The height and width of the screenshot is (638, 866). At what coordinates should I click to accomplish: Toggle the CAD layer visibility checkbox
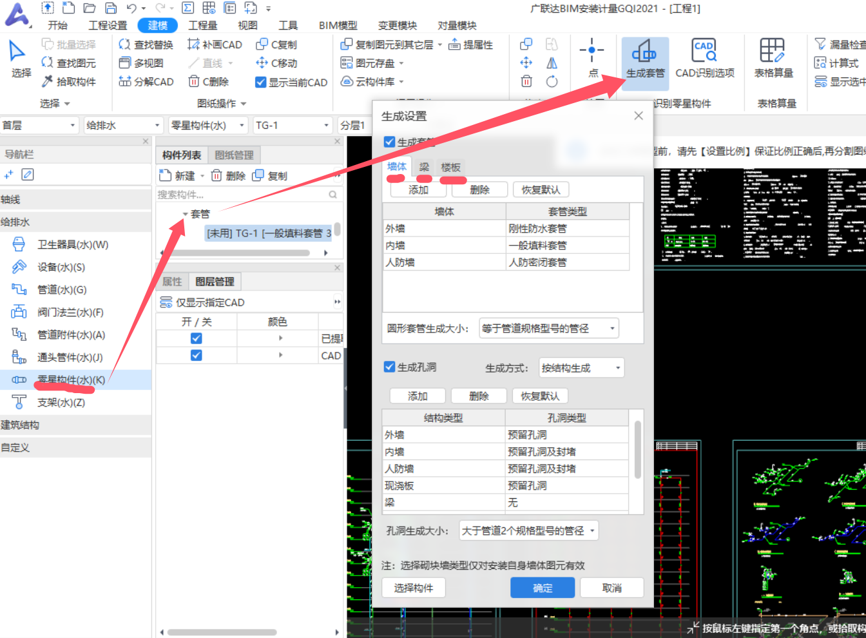tap(197, 355)
